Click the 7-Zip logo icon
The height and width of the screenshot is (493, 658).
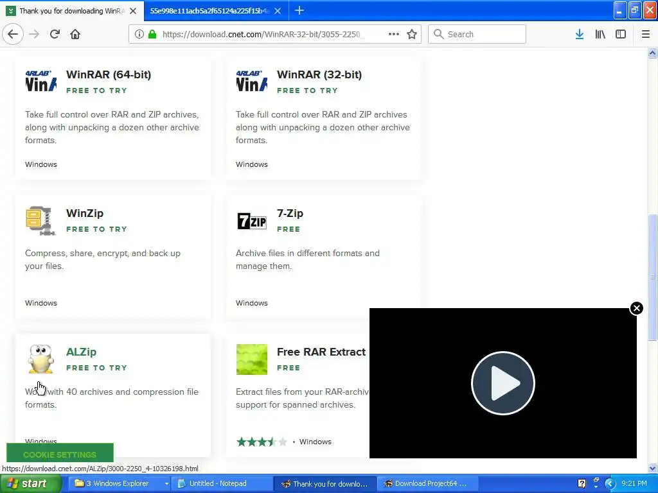coord(252,221)
